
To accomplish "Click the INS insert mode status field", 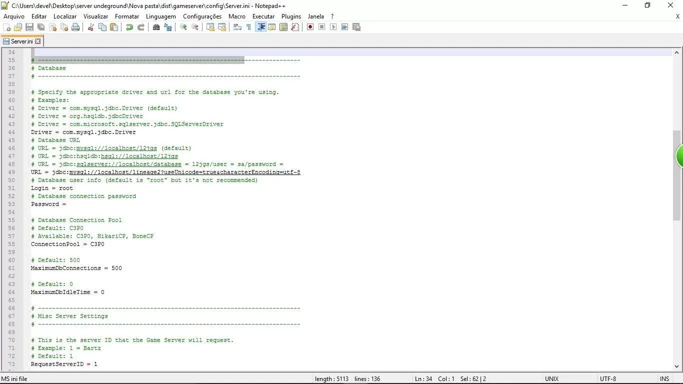I will click(x=664, y=379).
